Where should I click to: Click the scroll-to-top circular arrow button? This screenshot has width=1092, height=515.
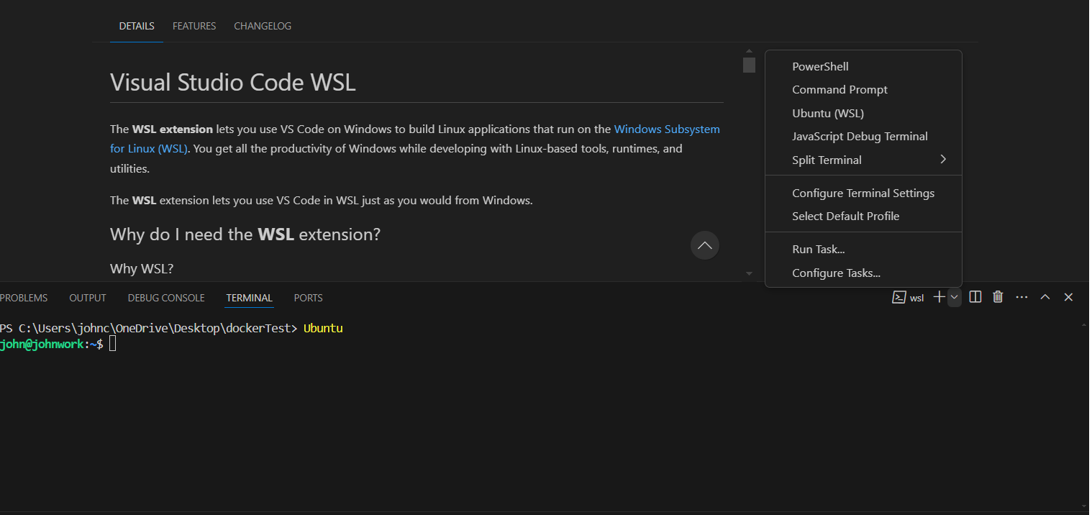704,245
